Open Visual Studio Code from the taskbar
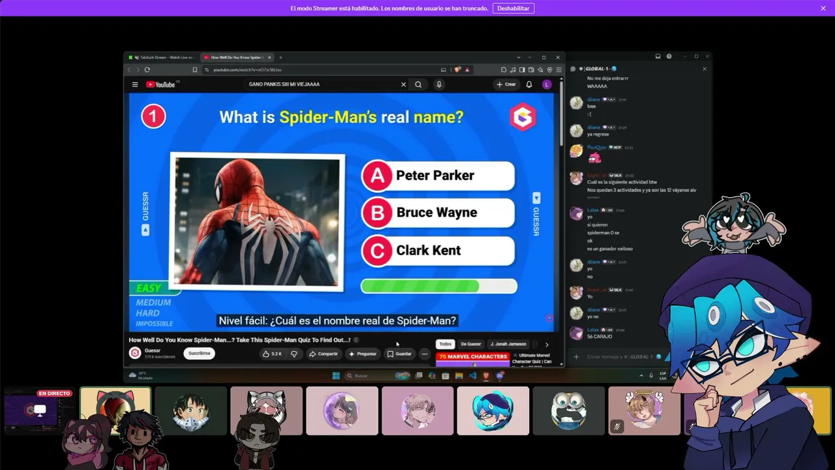The width and height of the screenshot is (835, 470). click(472, 375)
